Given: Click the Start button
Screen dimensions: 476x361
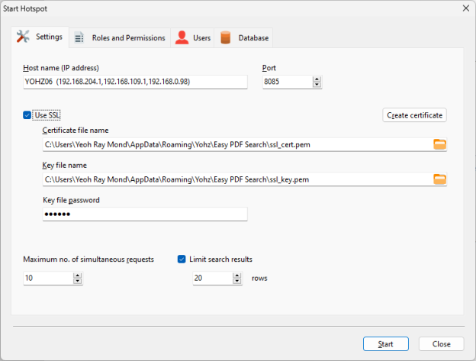Looking at the screenshot, I should (385, 343).
